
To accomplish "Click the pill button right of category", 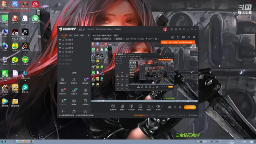I will pos(119,39).
